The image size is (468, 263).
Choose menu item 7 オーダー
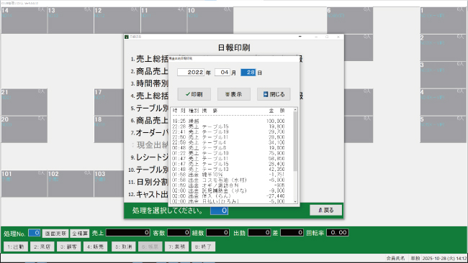(149, 132)
